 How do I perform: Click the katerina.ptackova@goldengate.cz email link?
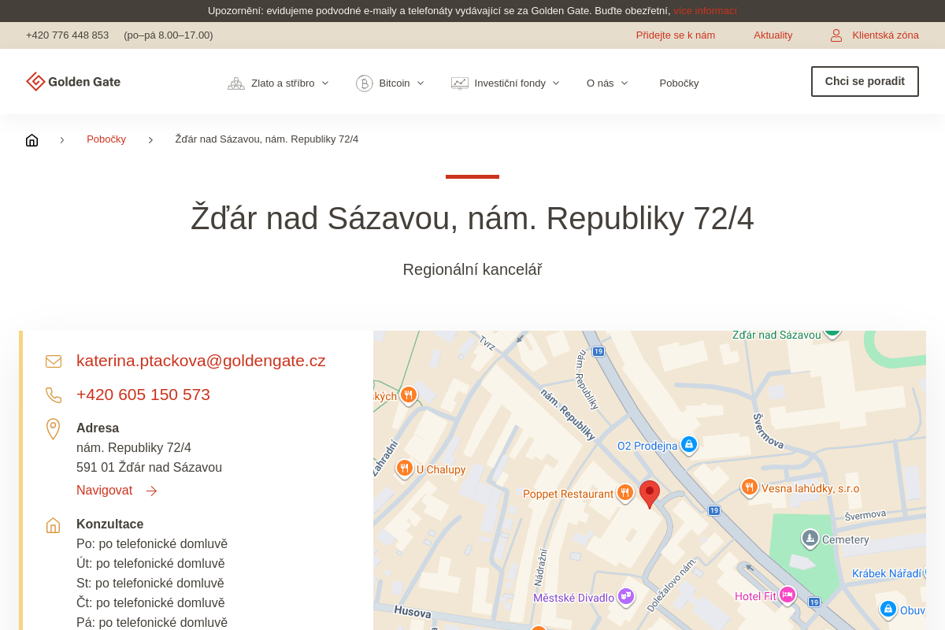click(x=201, y=361)
